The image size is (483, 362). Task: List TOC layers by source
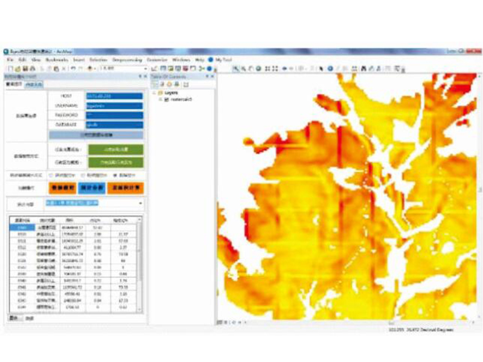[x=162, y=84]
